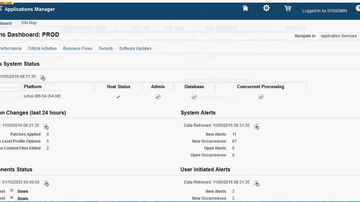Open the settings gear icon
Image resolution: width=360 pixels, height=202 pixels.
pos(266,8)
